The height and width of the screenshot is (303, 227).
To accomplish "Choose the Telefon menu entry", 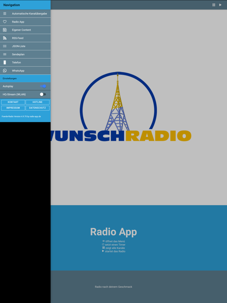I will (25, 62).
